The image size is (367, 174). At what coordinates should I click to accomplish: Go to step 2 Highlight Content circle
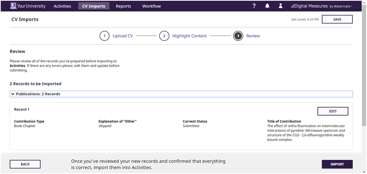coord(164,36)
